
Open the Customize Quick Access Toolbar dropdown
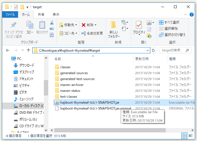27,7
